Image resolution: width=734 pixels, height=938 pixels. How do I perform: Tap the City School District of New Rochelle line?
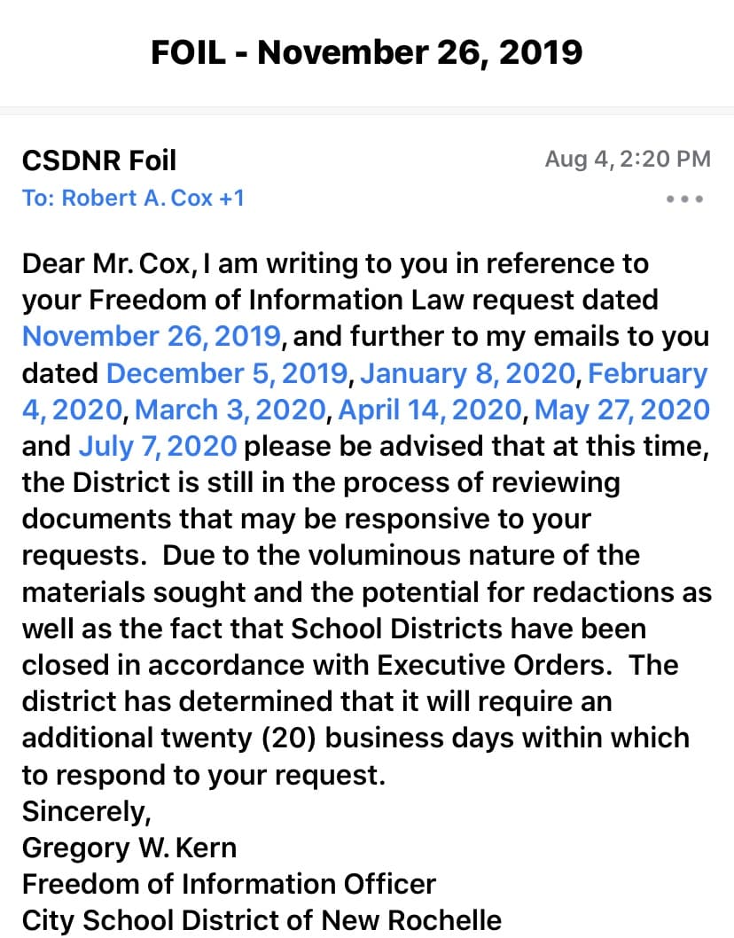262,919
